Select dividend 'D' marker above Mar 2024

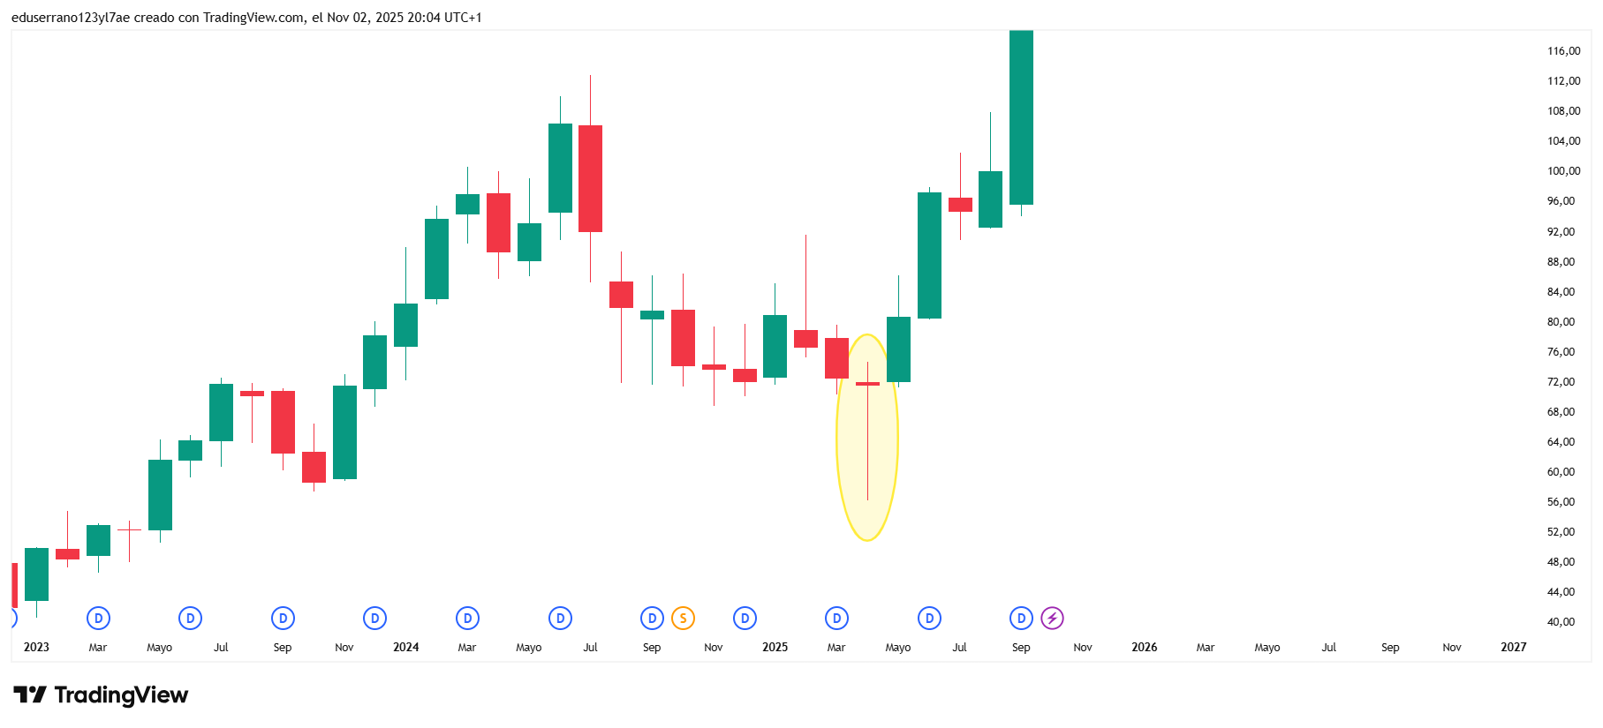(x=467, y=619)
